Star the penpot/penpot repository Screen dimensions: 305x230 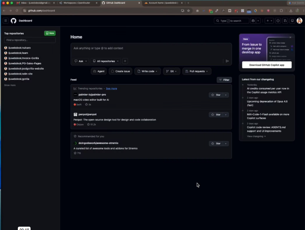(216, 115)
